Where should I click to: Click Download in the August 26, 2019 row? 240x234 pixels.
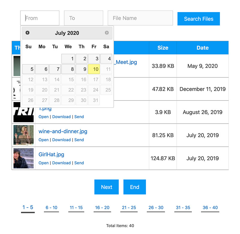pos(61,117)
